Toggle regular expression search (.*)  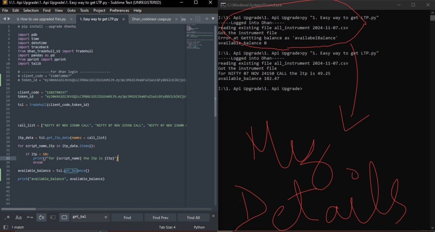point(7,217)
